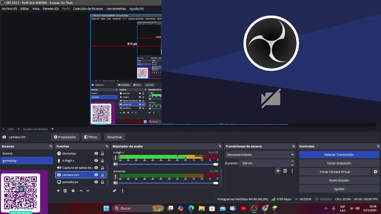
Task: Open the Editar menu
Action: click(x=24, y=9)
